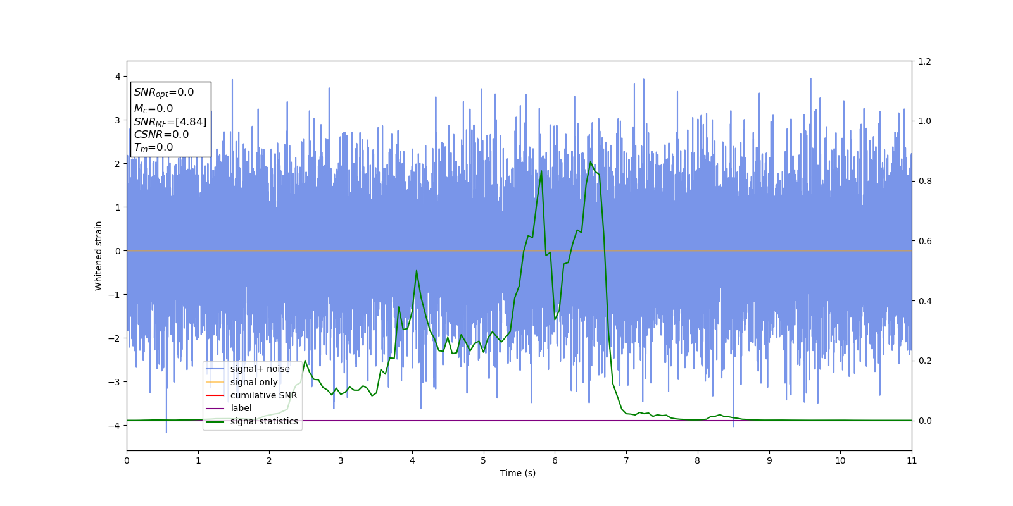Screen dimensions: 1013x506
Task: Click the purple 'label' legend line
Action: (x=215, y=409)
